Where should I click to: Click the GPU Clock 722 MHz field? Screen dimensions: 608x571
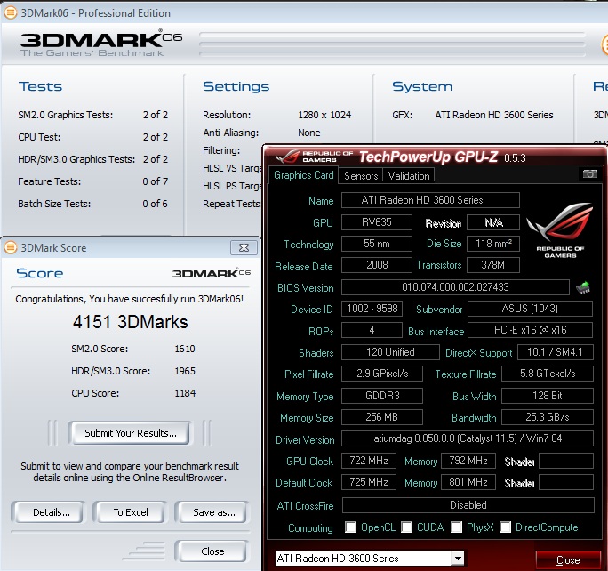tap(369, 461)
